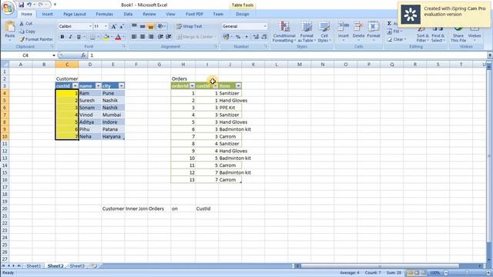Click the Merge & Center button

tap(196, 37)
